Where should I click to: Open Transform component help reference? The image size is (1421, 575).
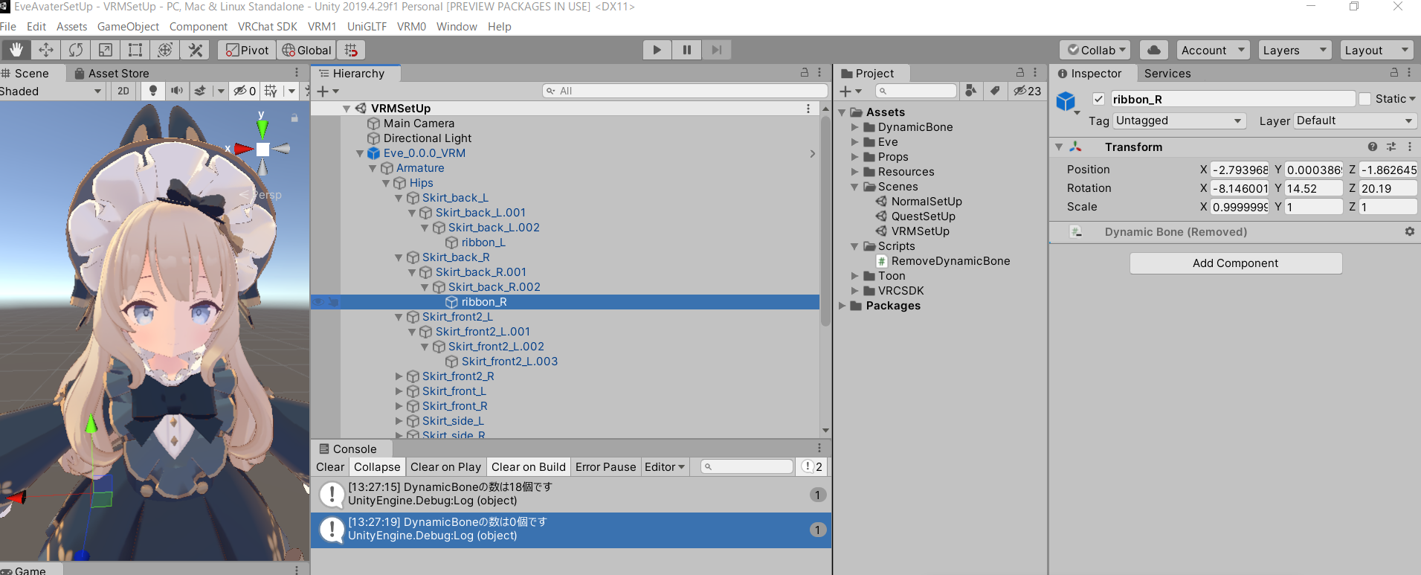1373,147
